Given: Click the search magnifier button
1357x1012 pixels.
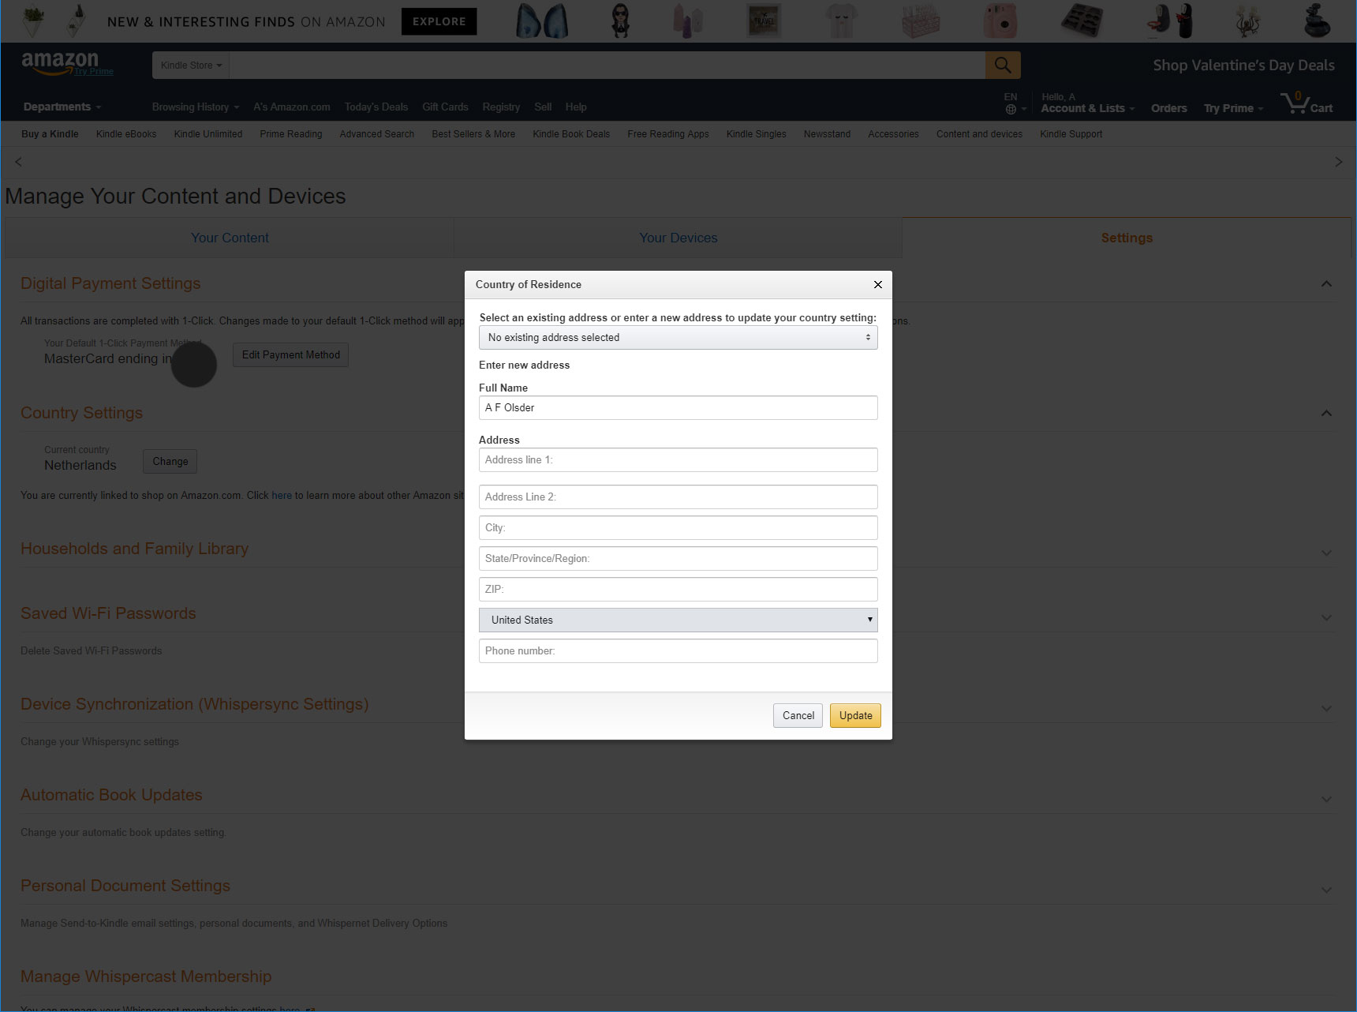Looking at the screenshot, I should 1003,65.
